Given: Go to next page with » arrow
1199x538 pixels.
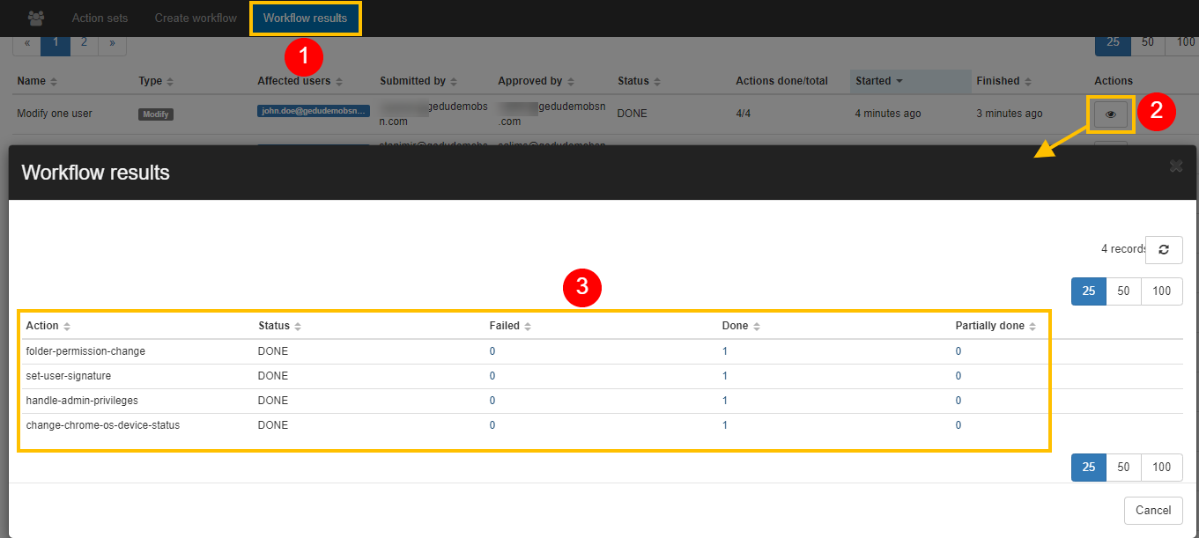Looking at the screenshot, I should click(112, 42).
